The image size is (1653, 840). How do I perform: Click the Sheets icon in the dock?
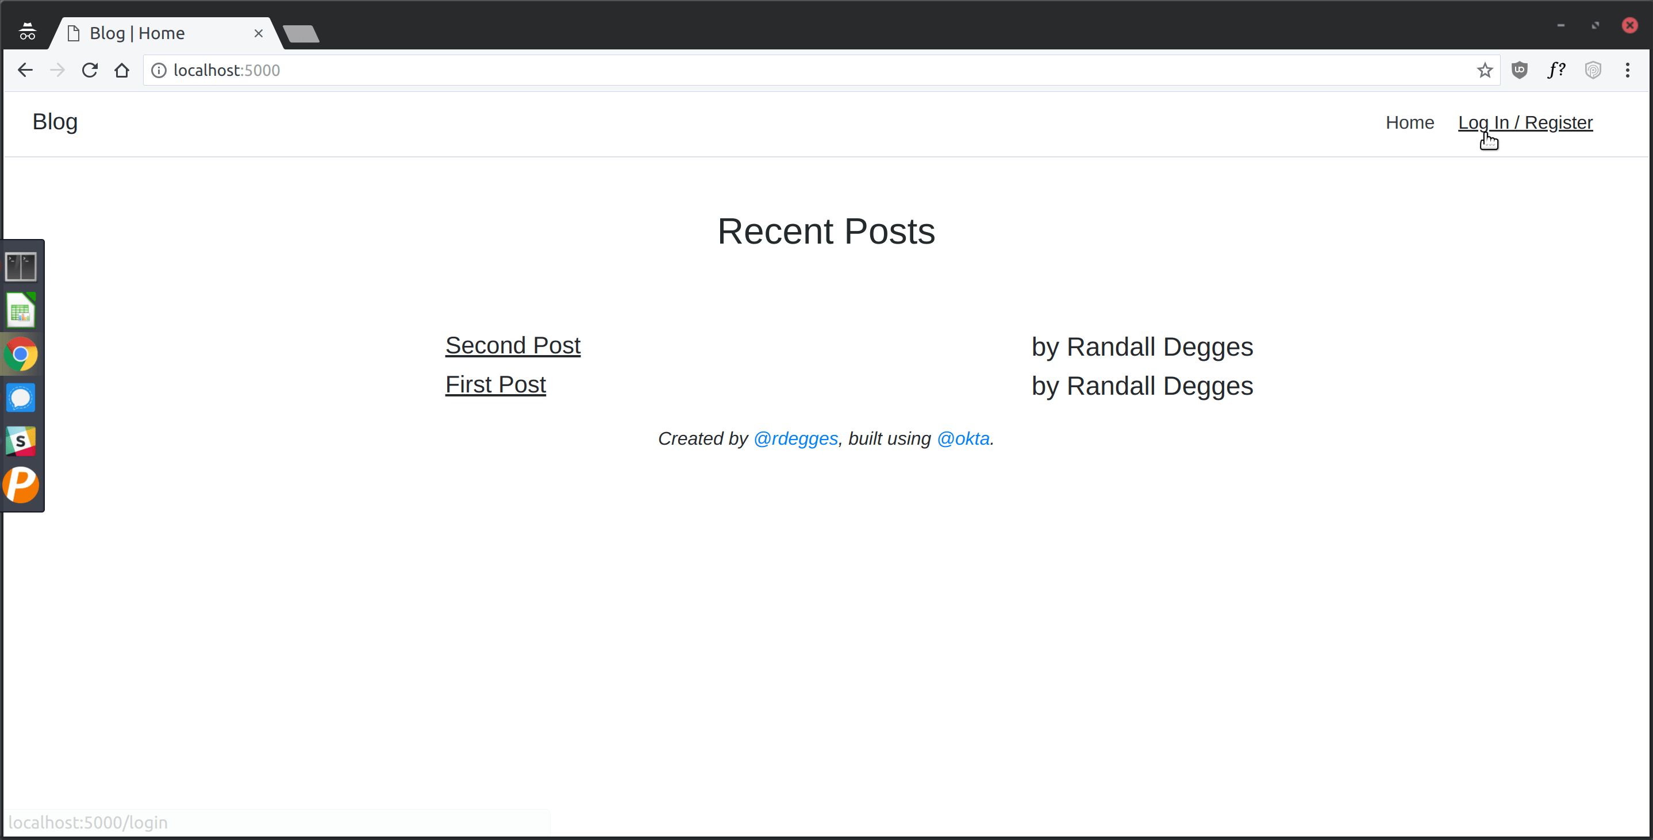(x=21, y=311)
